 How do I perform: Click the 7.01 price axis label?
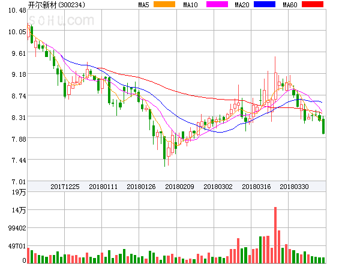point(19,182)
